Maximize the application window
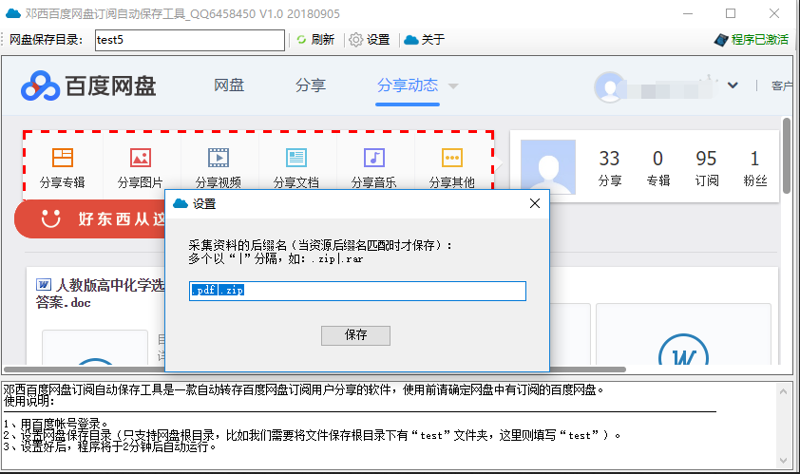The width and height of the screenshot is (800, 474). pos(731,13)
